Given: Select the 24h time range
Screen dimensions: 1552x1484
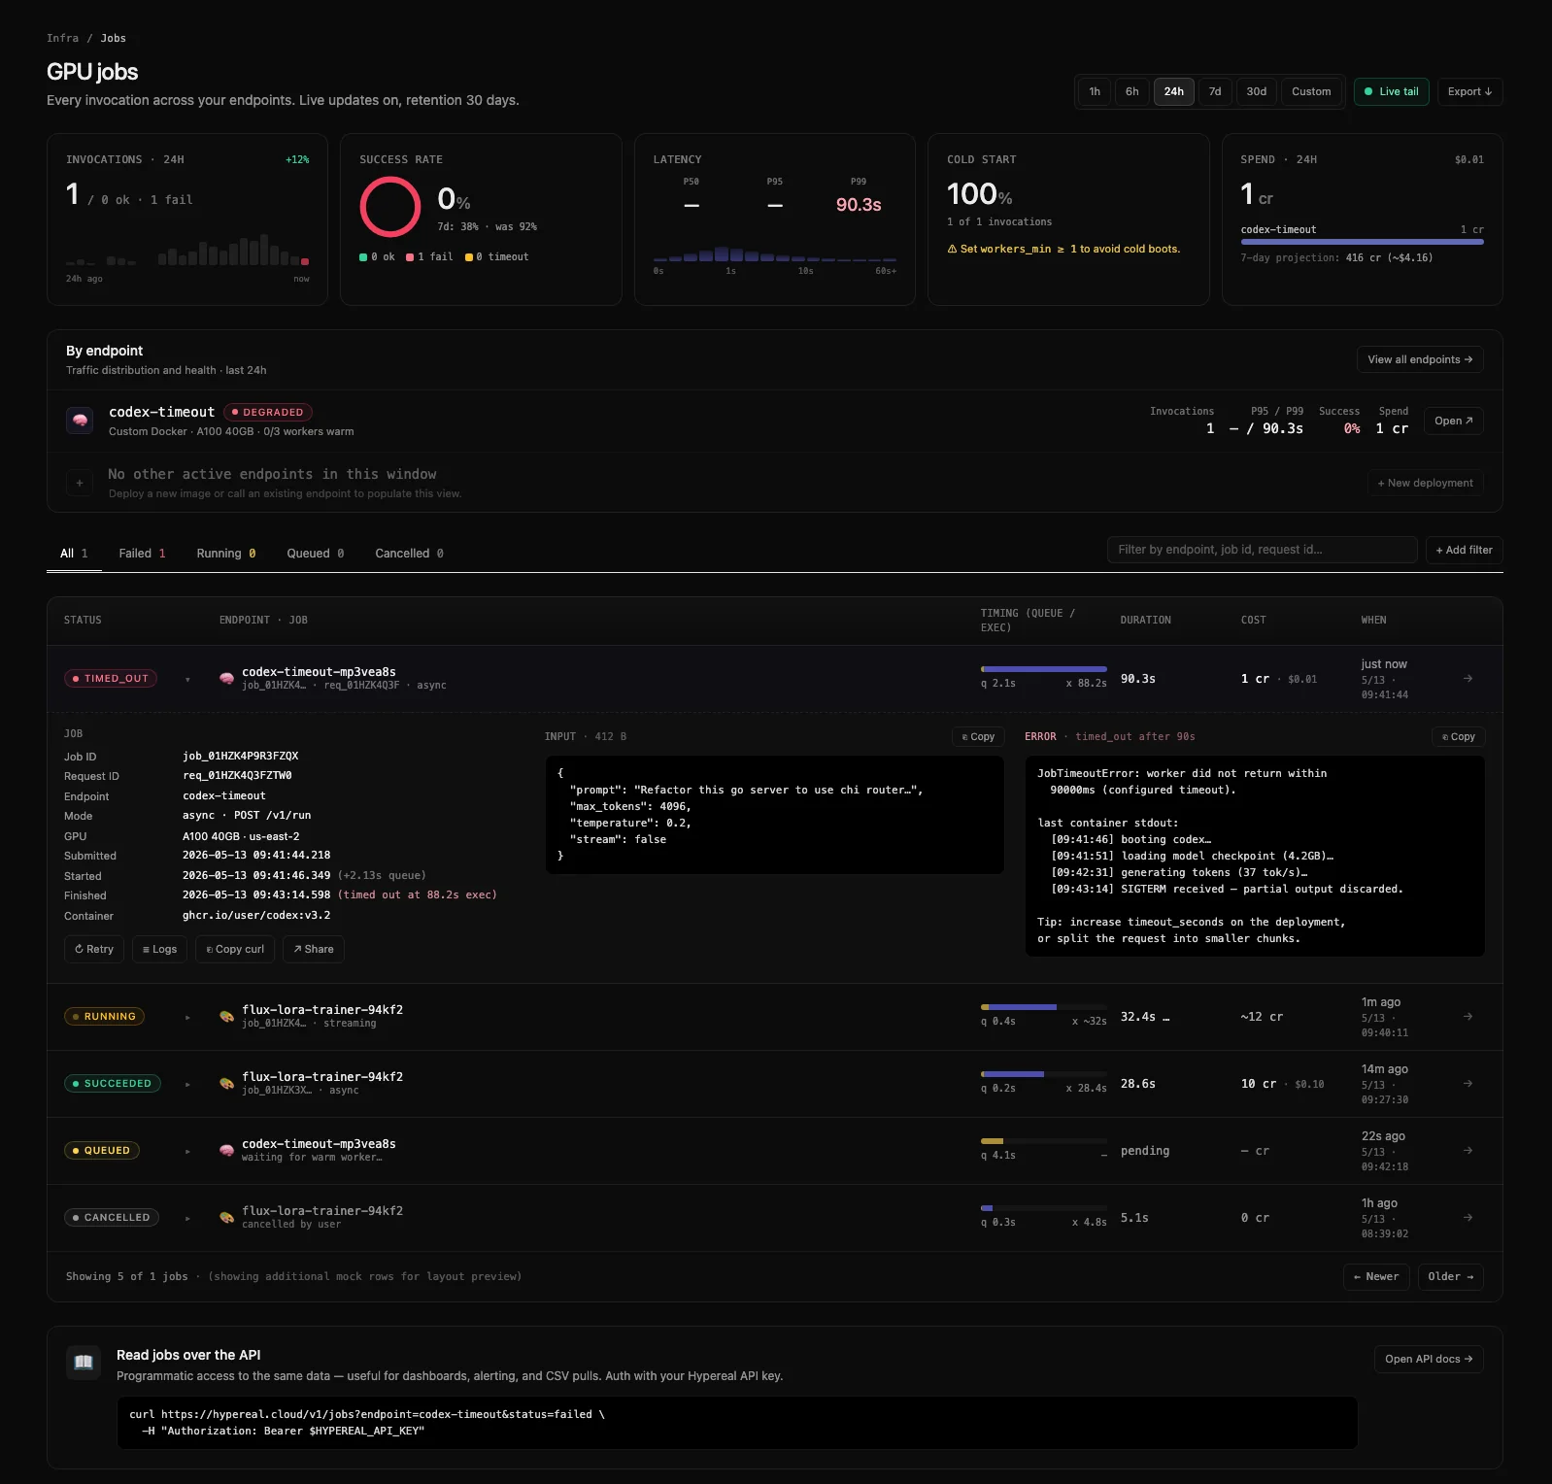Looking at the screenshot, I should pos(1174,91).
